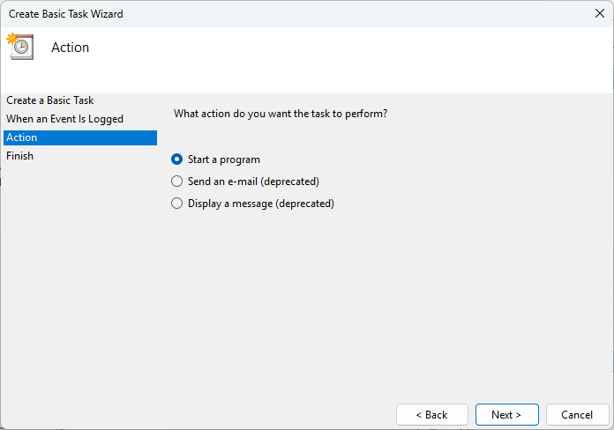Cancel the wizard with Cancel button
Screen dimensions: 614x430
coord(577,414)
